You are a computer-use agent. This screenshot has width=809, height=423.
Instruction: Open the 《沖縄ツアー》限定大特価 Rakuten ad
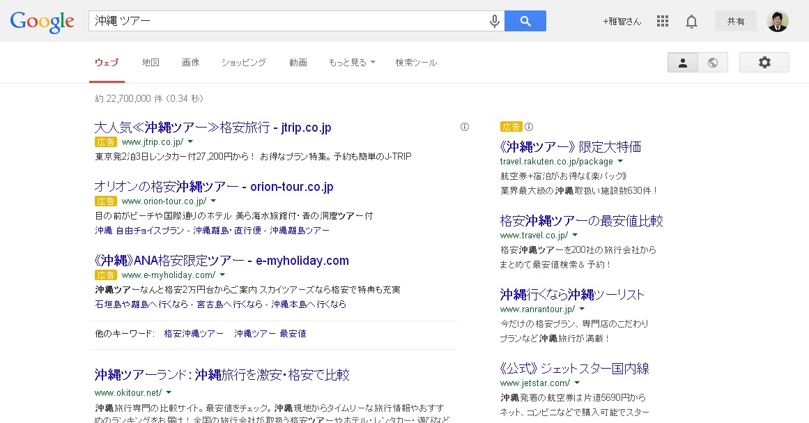click(x=570, y=147)
